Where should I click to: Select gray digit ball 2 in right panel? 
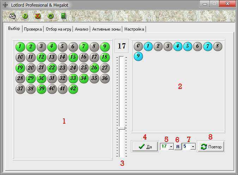tap(158, 46)
